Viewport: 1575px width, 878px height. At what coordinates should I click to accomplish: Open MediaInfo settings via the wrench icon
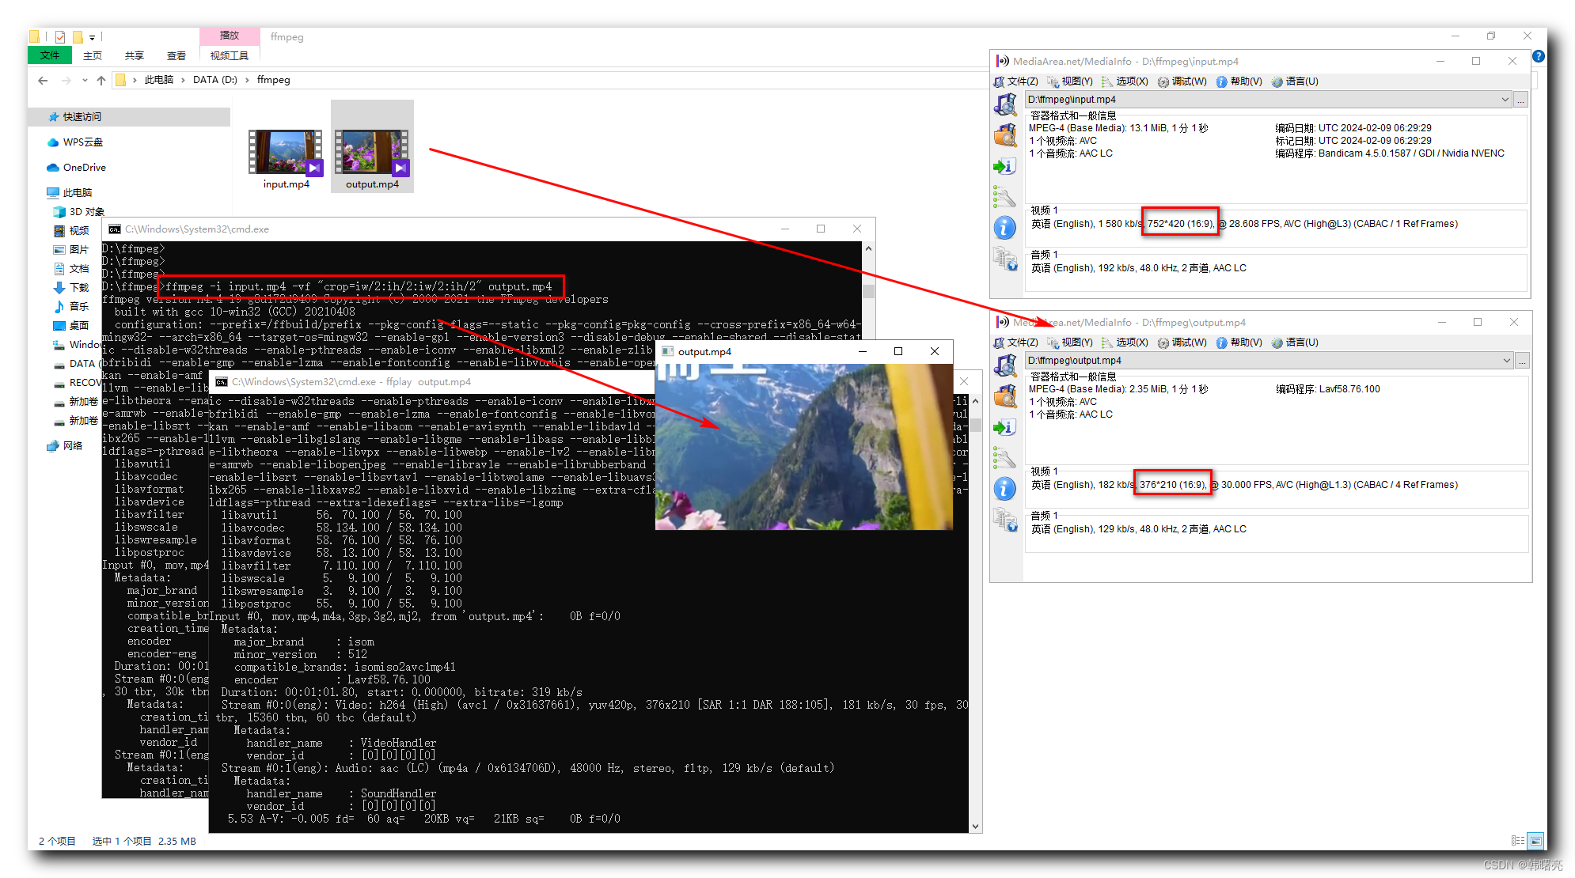1005,197
